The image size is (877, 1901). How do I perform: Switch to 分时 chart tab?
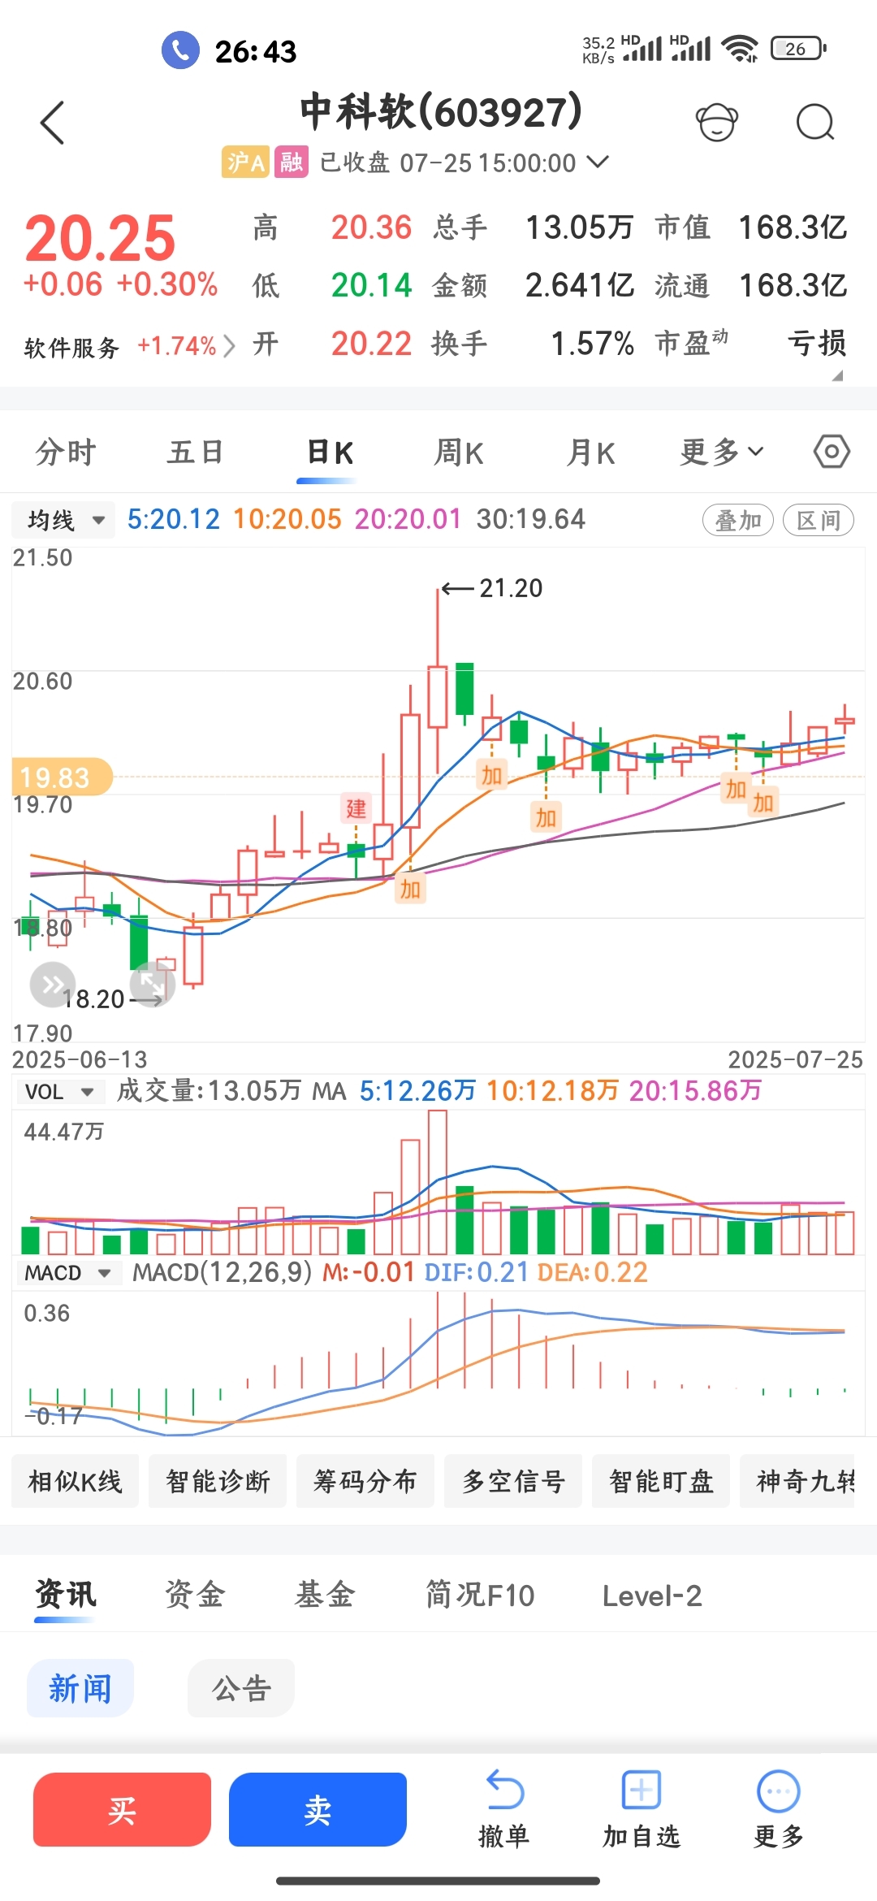point(65,452)
